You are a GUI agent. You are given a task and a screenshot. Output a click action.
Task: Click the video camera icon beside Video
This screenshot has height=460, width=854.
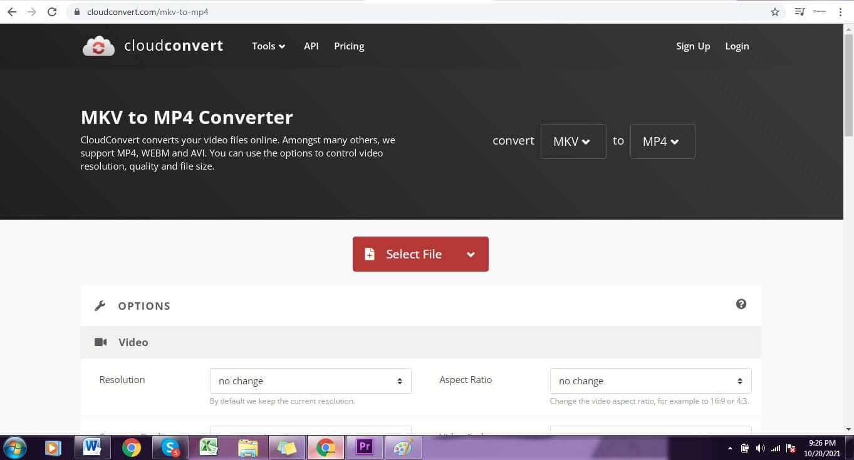[x=100, y=342]
